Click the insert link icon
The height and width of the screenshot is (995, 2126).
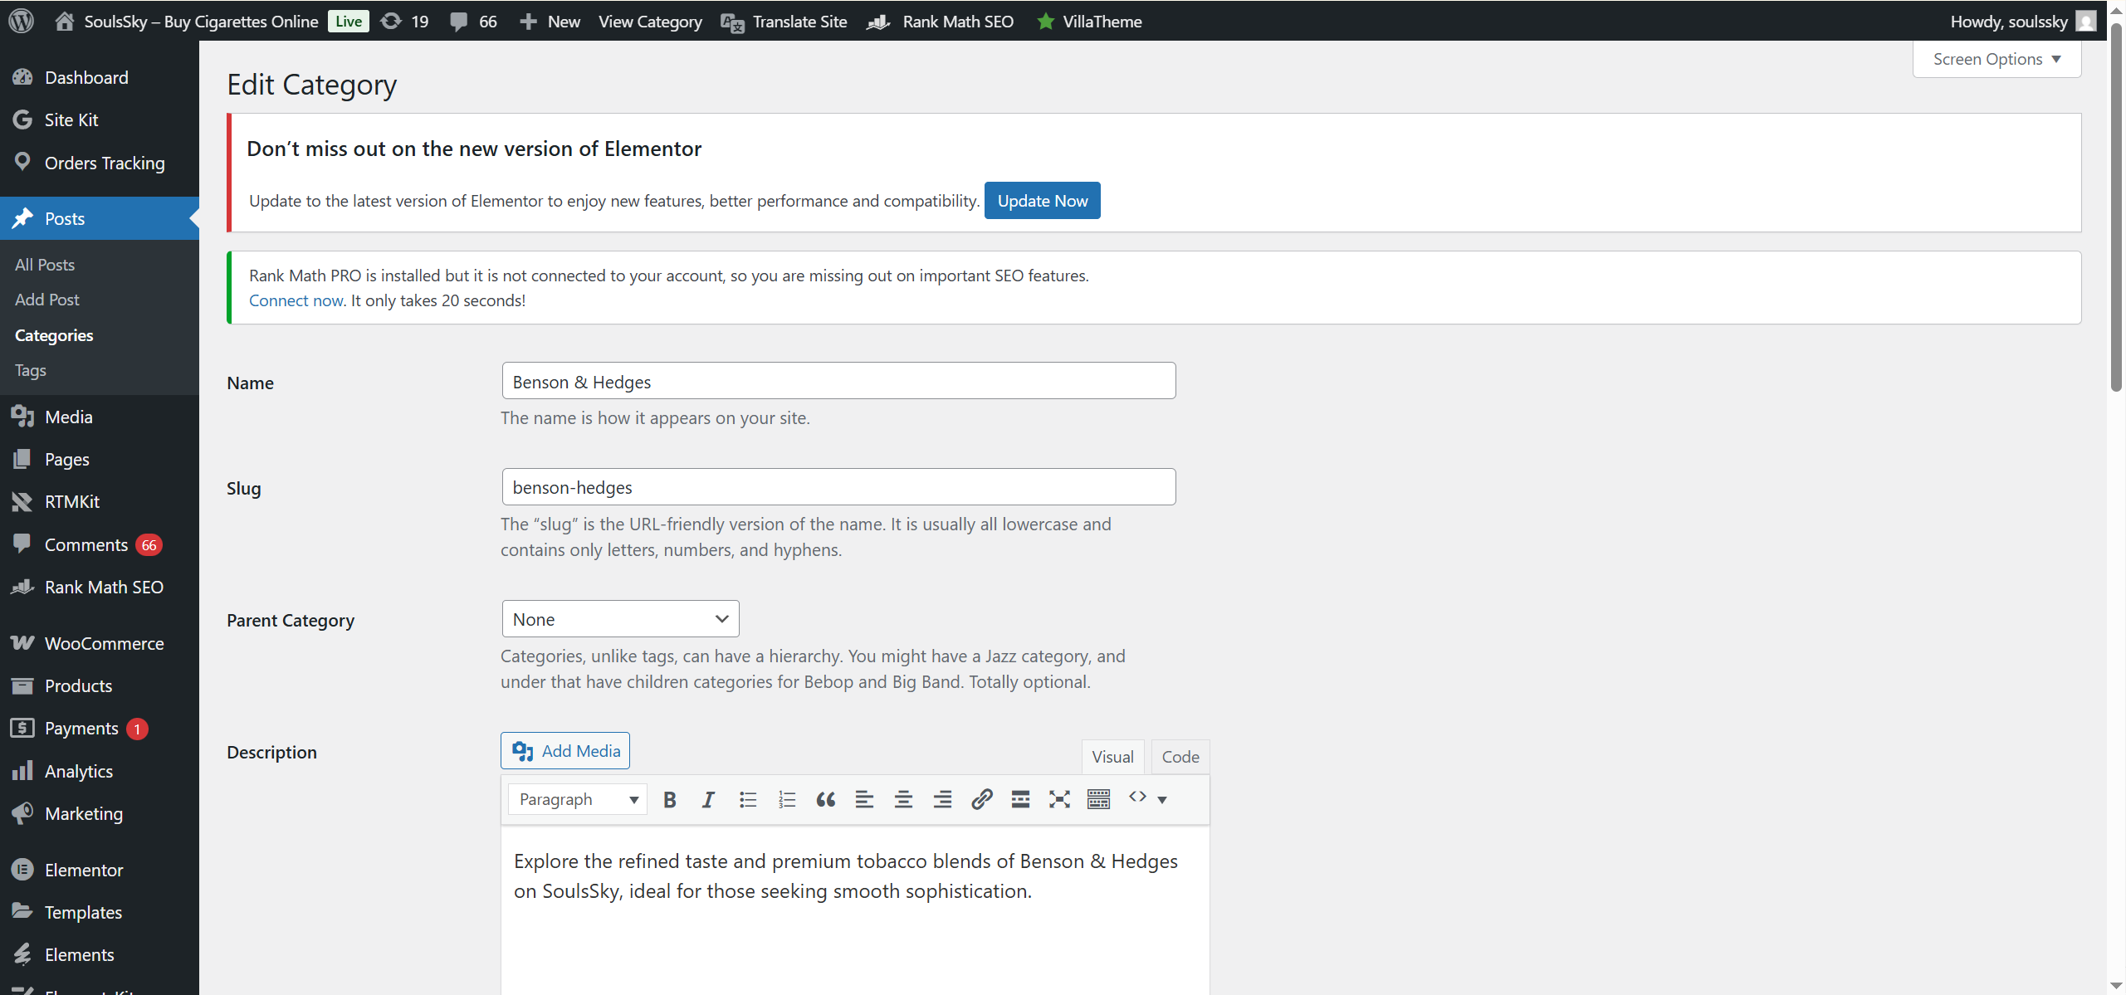pyautogui.click(x=981, y=799)
